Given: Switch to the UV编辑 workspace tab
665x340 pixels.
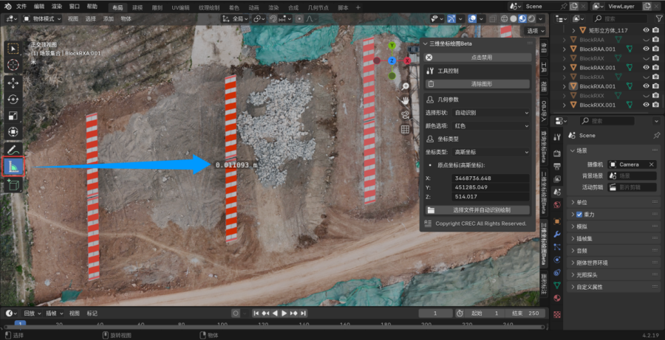Looking at the screenshot, I should (x=180, y=6).
